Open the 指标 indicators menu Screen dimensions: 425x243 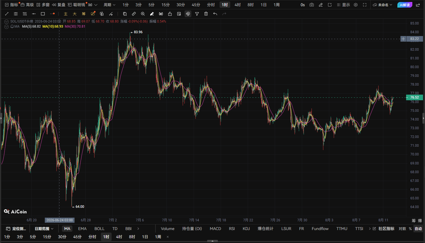tap(12, 5)
